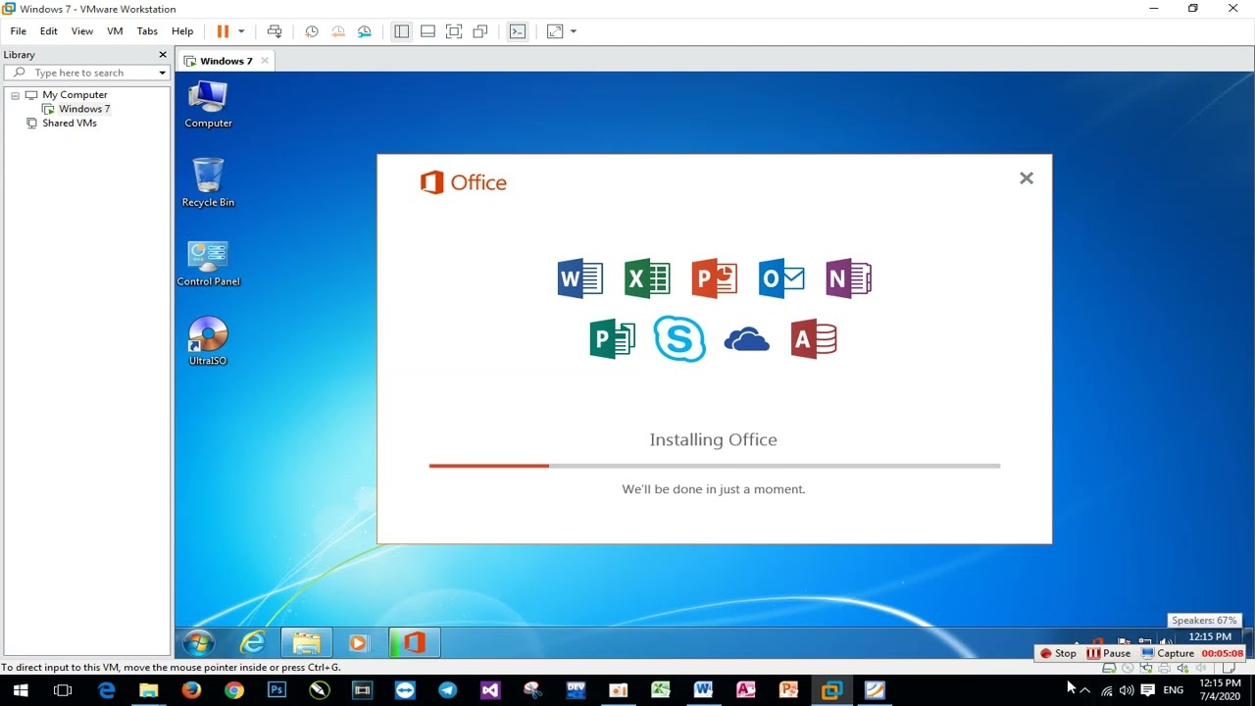Click the Publisher icon in Office installer
Viewport: 1255px width, 706px height.
coord(612,339)
